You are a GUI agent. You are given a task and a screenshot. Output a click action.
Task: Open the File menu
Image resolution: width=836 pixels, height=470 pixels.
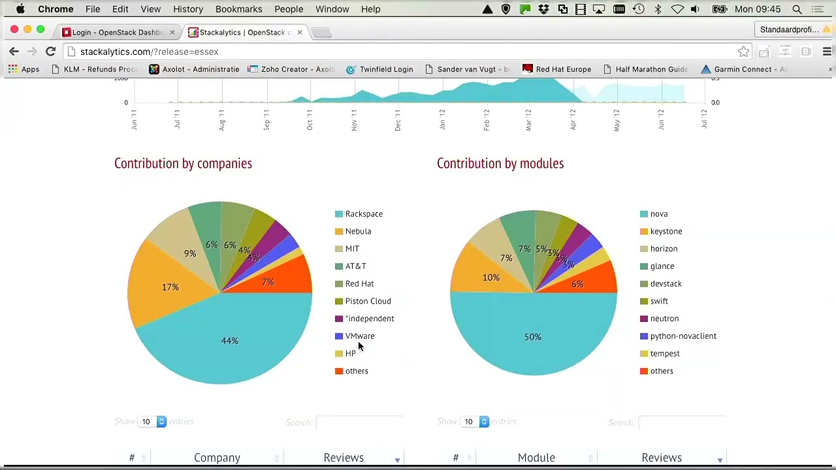pos(93,9)
